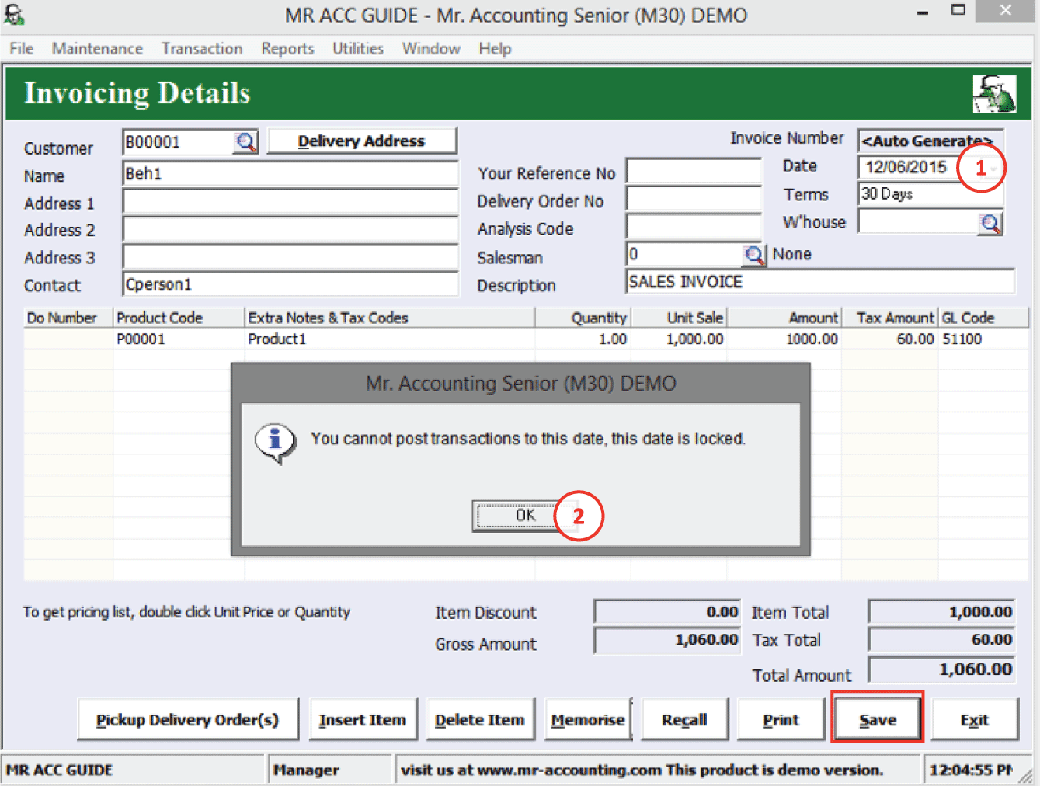Open the Utilities menu
The width and height of the screenshot is (1040, 786).
point(358,49)
